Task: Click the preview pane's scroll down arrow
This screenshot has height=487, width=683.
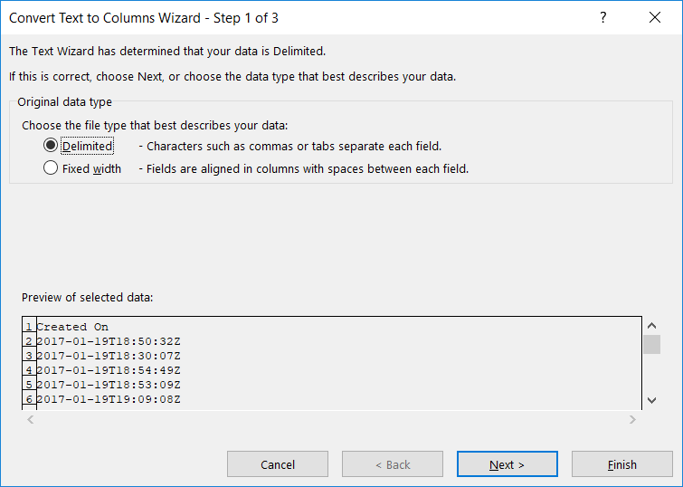Action: (x=651, y=400)
